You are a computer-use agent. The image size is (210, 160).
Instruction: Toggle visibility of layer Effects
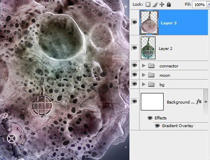pos(150,118)
